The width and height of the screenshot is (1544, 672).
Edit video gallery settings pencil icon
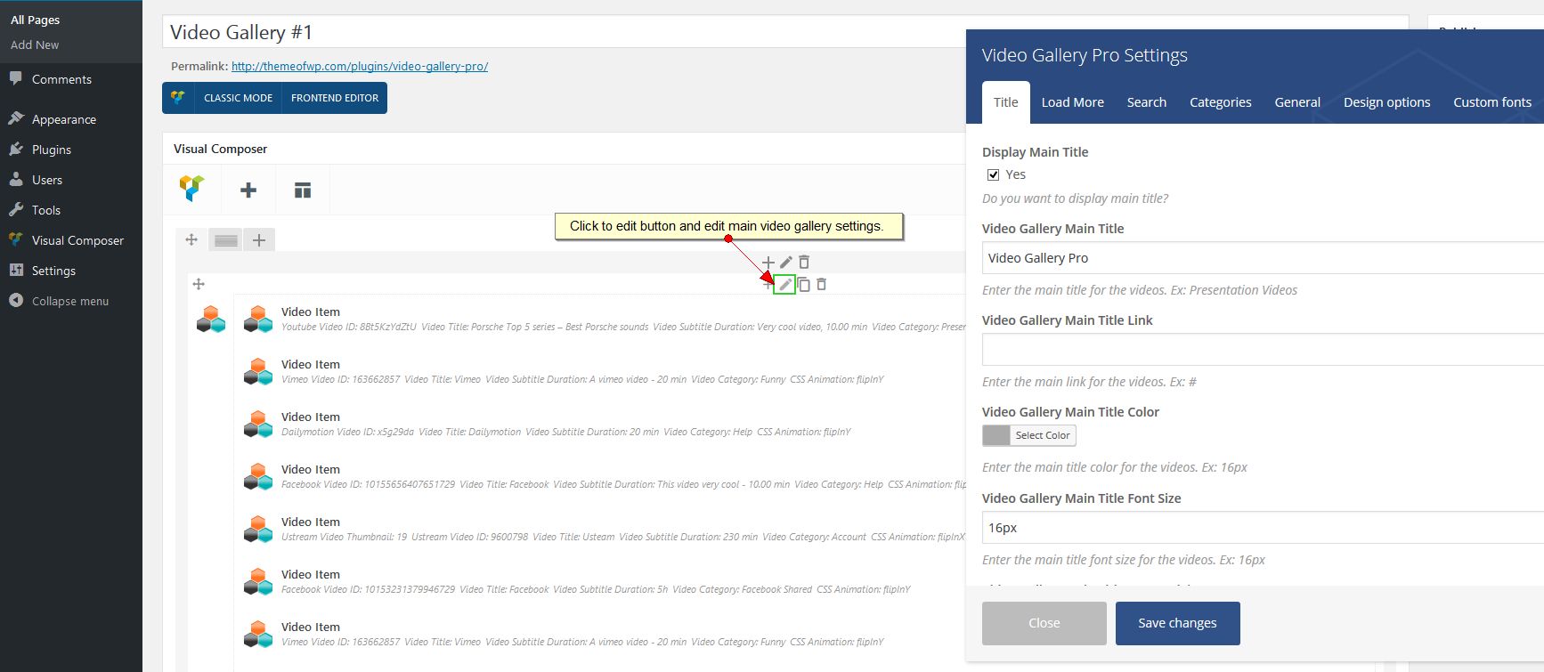click(x=784, y=285)
